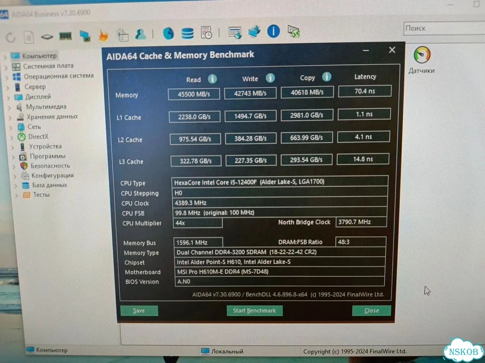Click the CPU Multiplier value 44x
Screen dimensions: 485x363
(x=197, y=223)
